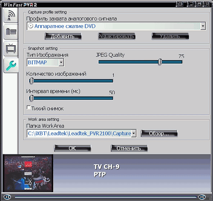Click the Количество изображений slider handle

point(32,81)
